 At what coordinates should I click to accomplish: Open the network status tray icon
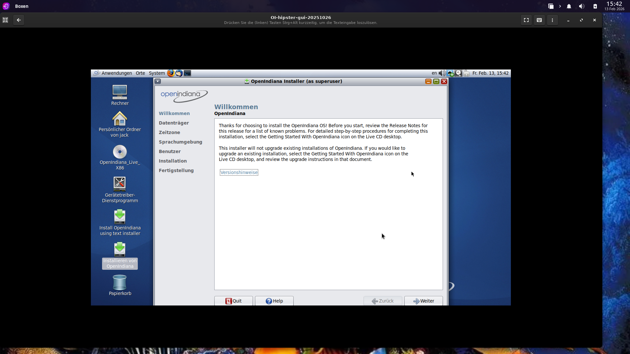coord(450,73)
